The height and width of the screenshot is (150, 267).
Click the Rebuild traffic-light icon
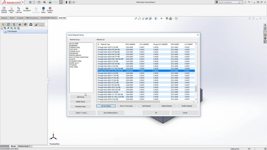click(x=66, y=2)
